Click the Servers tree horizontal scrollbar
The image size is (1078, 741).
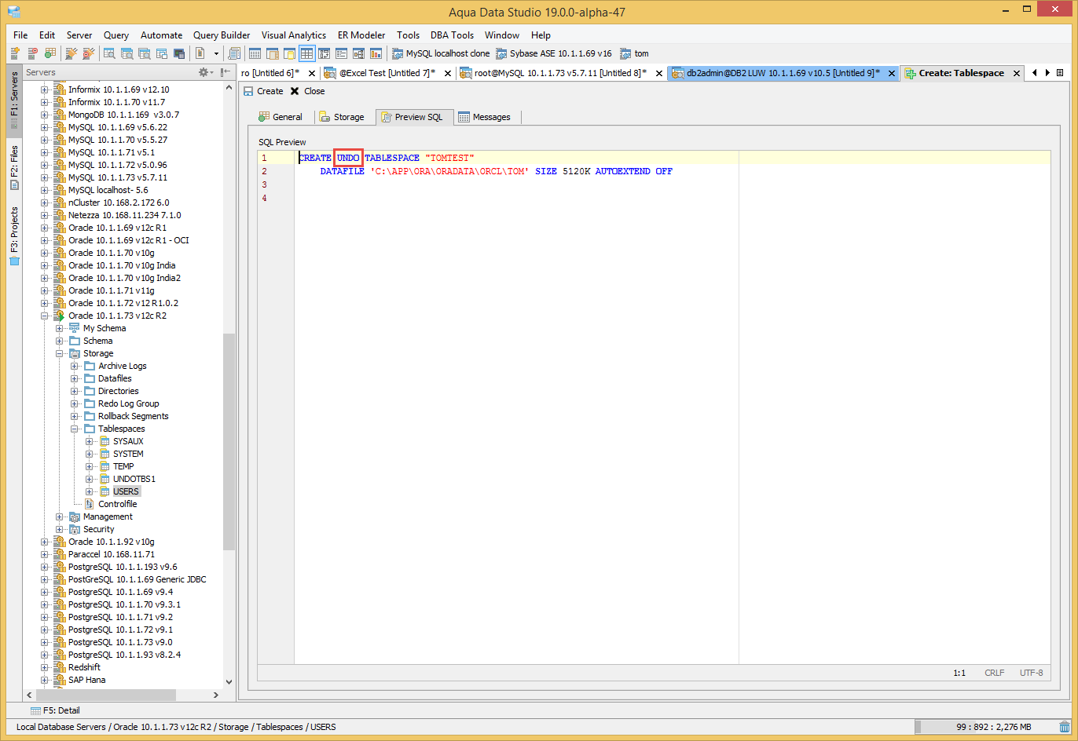105,695
